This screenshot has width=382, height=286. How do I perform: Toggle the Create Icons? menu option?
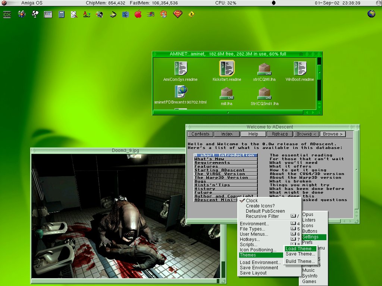click(x=260, y=206)
